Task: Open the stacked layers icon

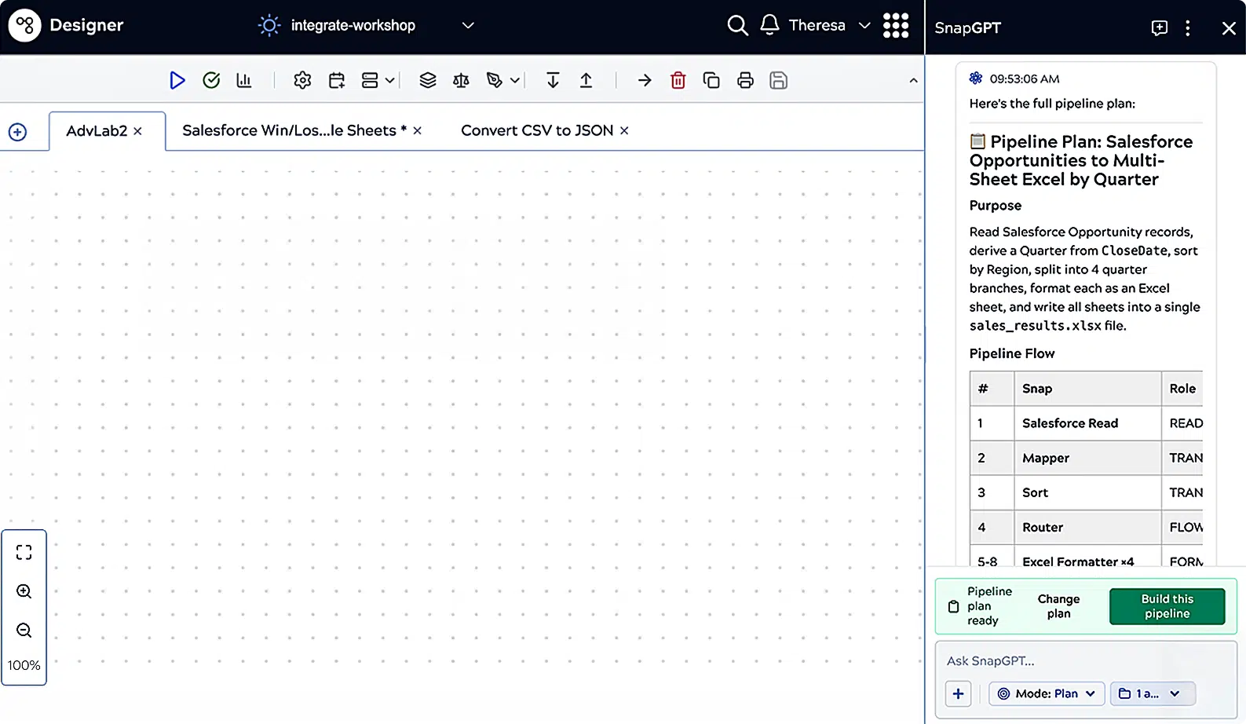Action: click(x=428, y=80)
